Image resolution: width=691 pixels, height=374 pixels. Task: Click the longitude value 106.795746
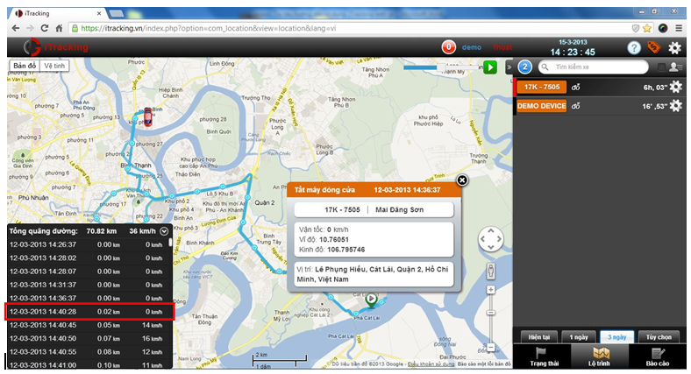coord(346,250)
